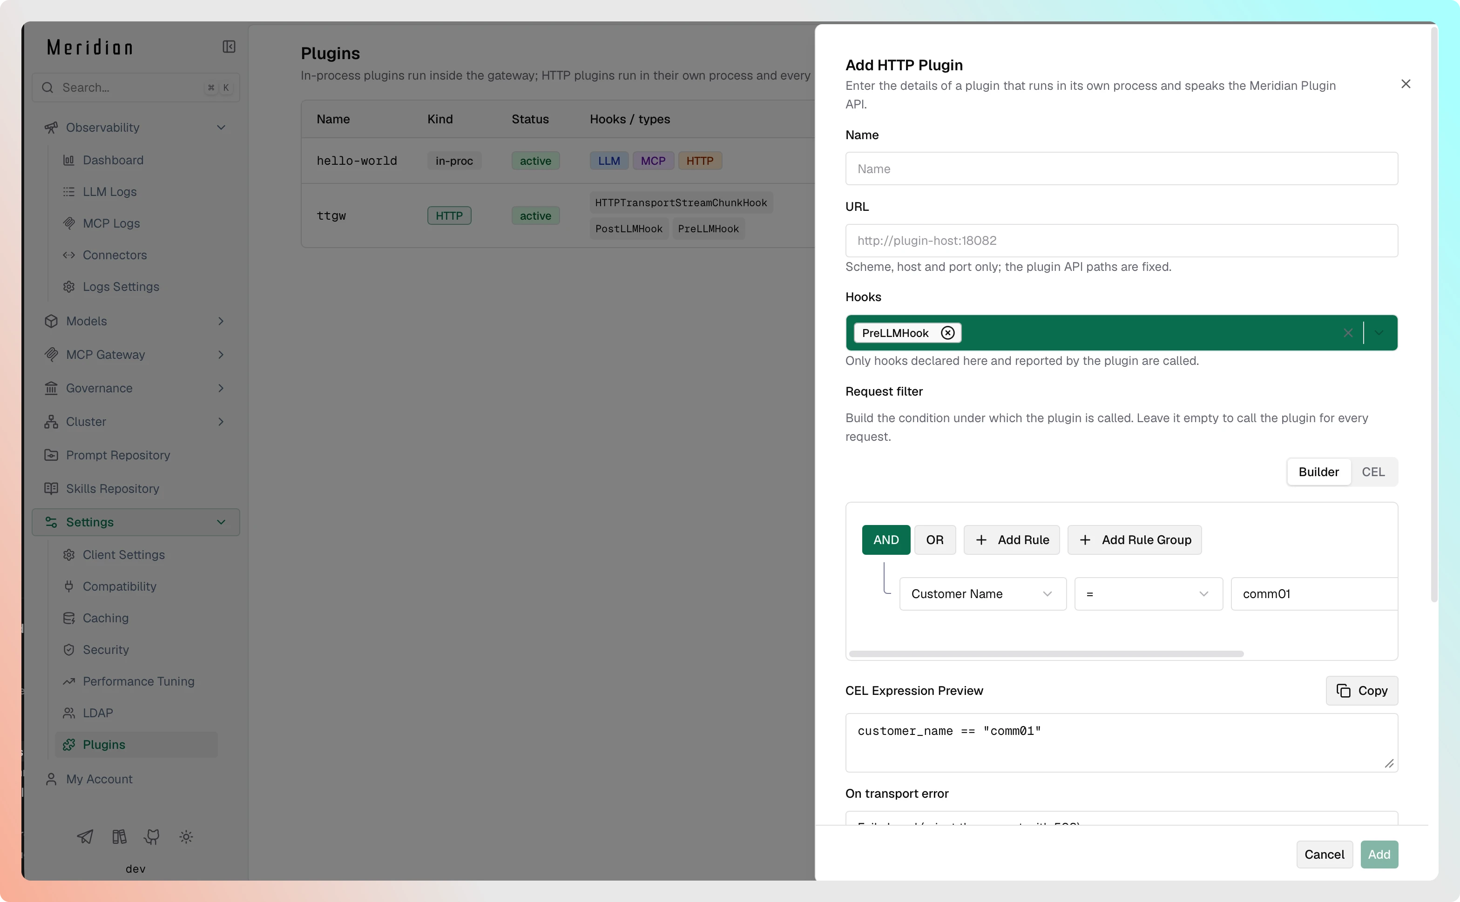Close the Add HTTP Plugin panel
Screen dimensions: 1460x902
pyautogui.click(x=1406, y=84)
